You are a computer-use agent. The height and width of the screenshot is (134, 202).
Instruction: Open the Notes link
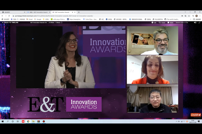tap(170, 22)
